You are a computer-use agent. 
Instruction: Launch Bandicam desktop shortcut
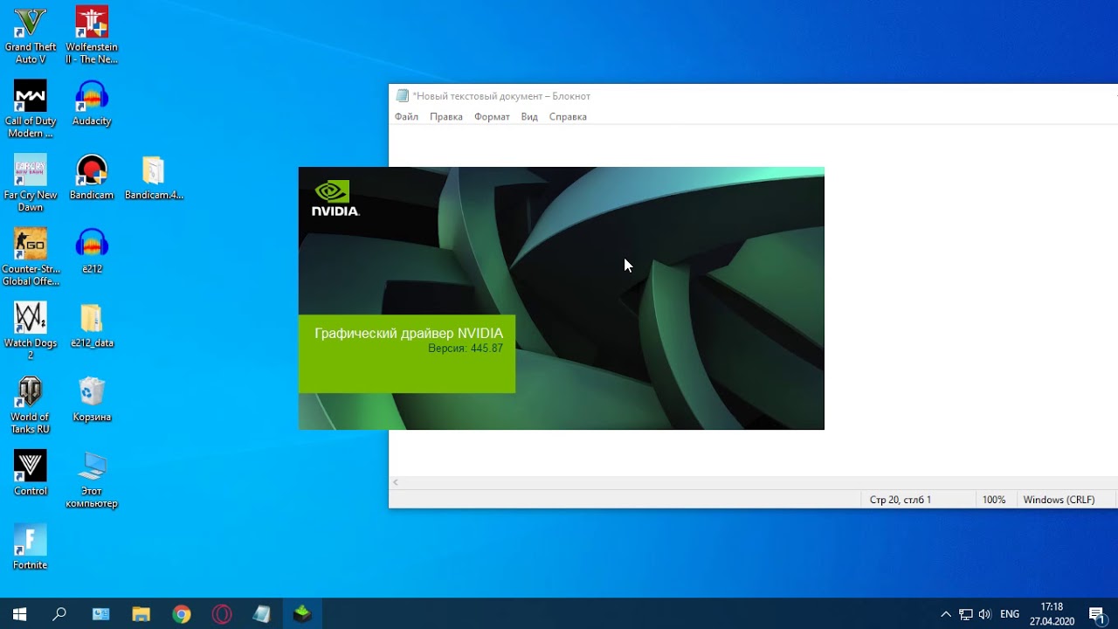[92, 177]
